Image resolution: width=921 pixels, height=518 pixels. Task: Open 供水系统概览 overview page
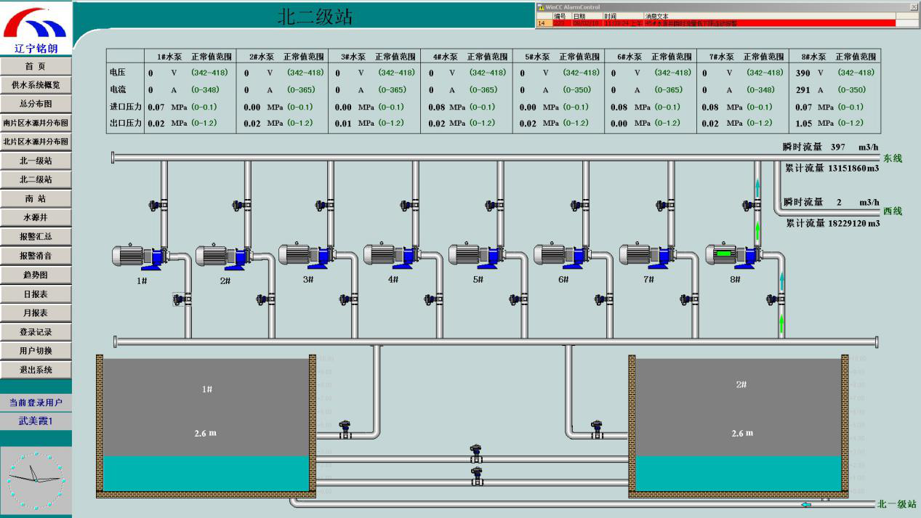point(36,85)
